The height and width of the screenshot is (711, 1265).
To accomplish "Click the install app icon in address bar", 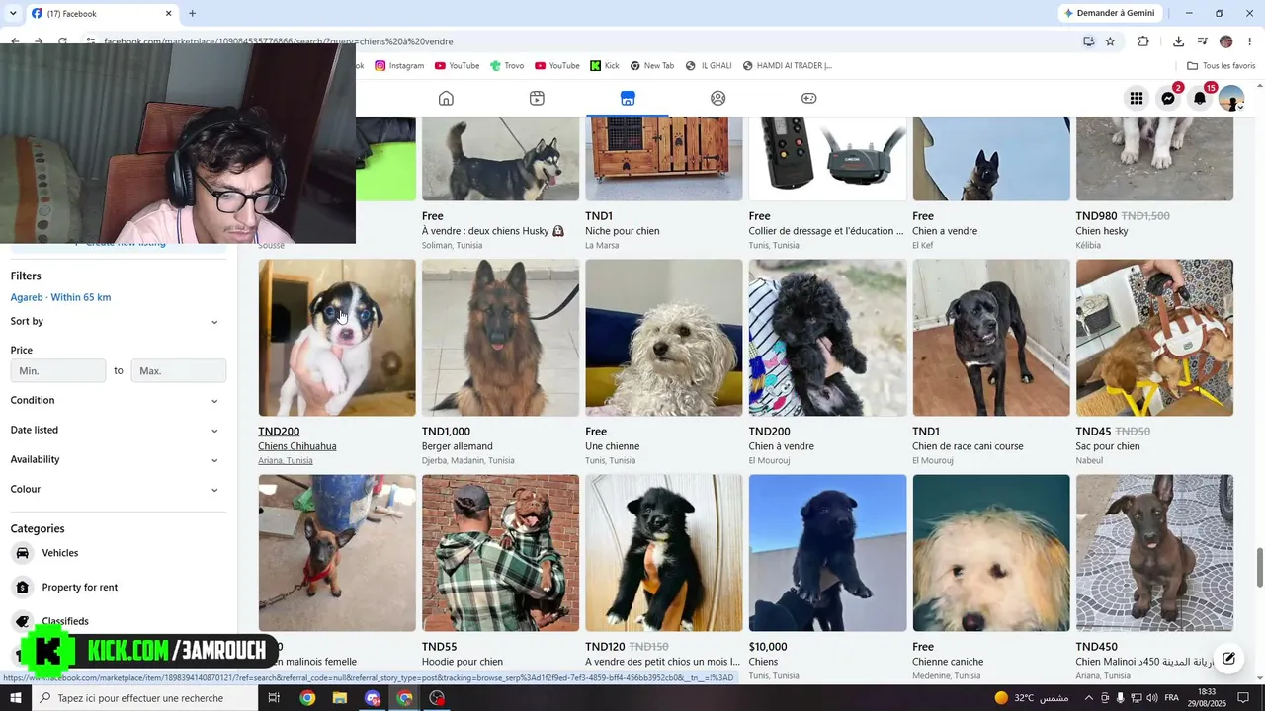I will pos(1088,41).
